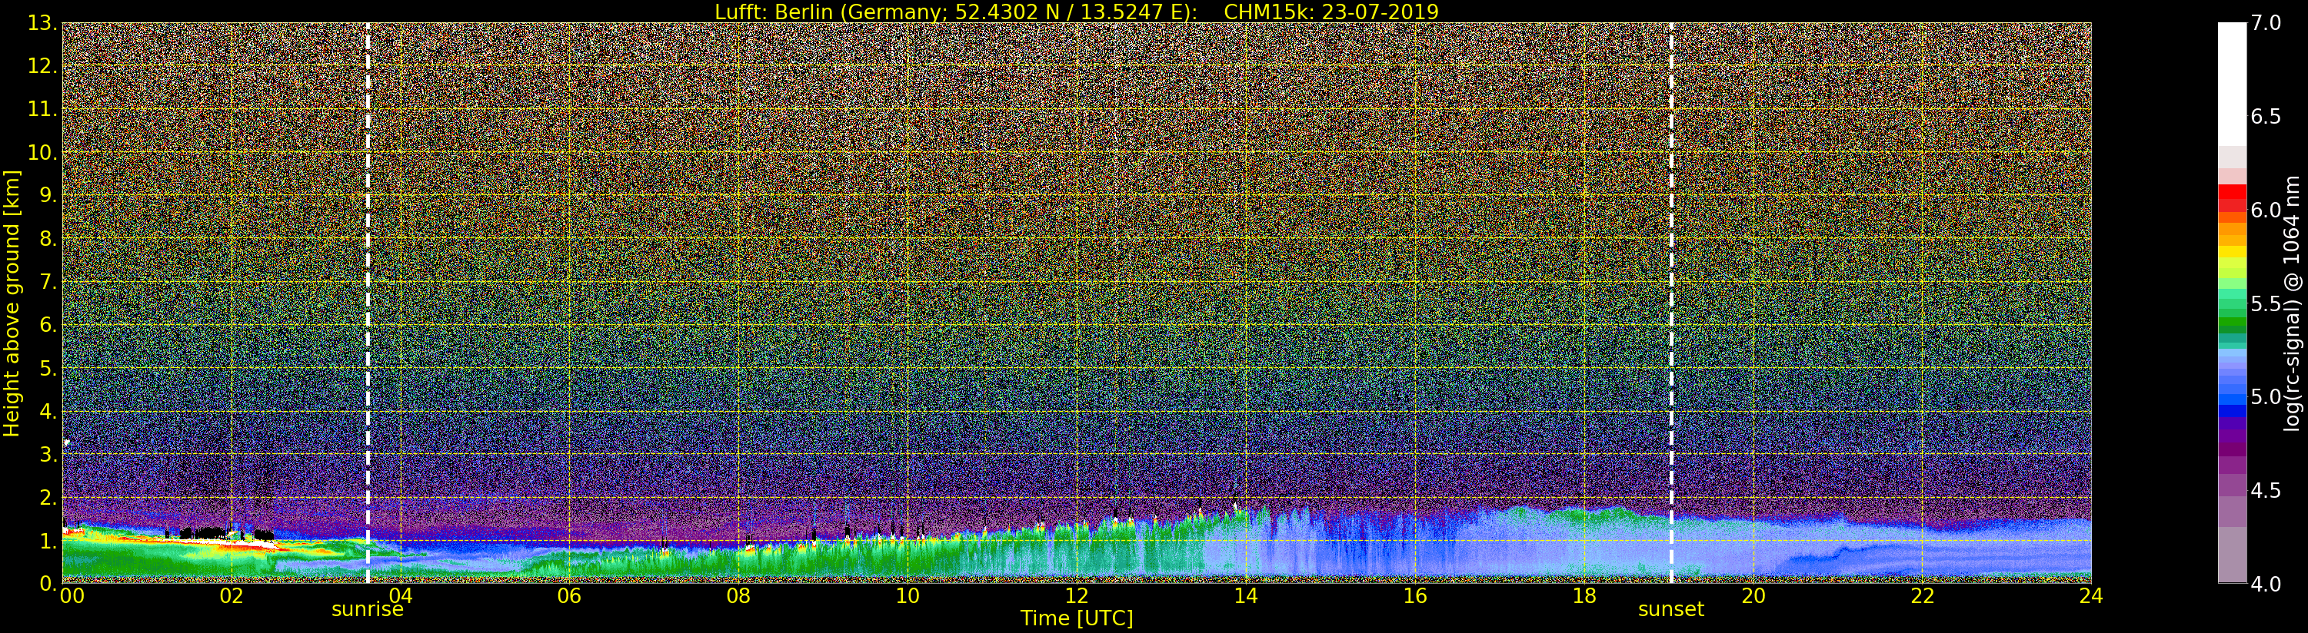2308x633 pixels.
Task: Click the 'log(rc-signal) @ 1064 nm' colorbar label
Action: point(2293,303)
